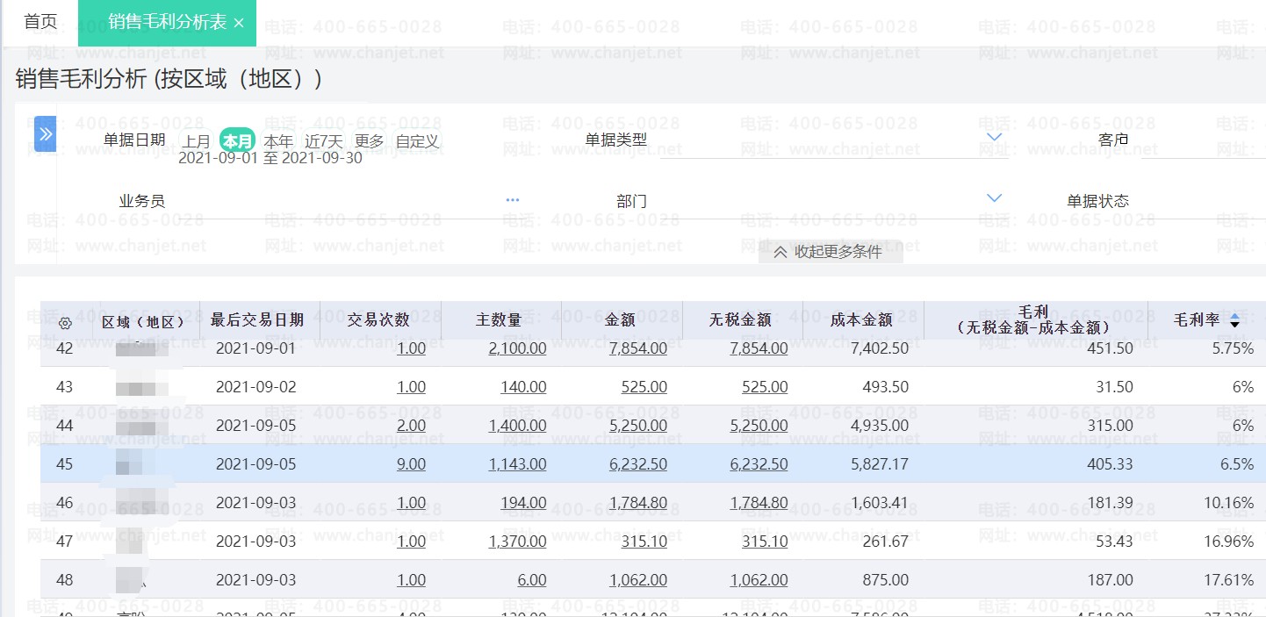Expand the 部门 dropdown arrow

[994, 198]
